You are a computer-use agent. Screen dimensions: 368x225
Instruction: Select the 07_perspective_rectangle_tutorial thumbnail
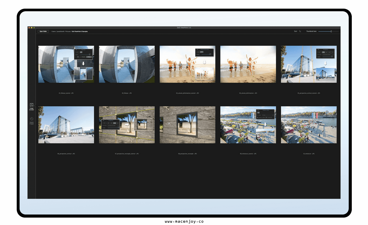tap(127, 125)
